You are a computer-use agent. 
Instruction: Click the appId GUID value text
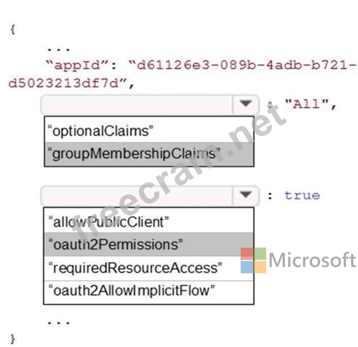tap(182, 74)
